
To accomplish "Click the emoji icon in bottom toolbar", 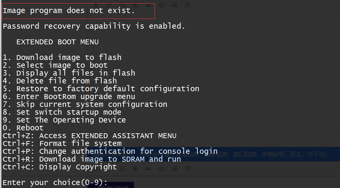I will click(161, 169).
